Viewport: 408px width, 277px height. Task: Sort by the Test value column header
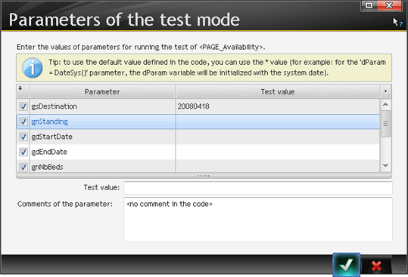[278, 92]
